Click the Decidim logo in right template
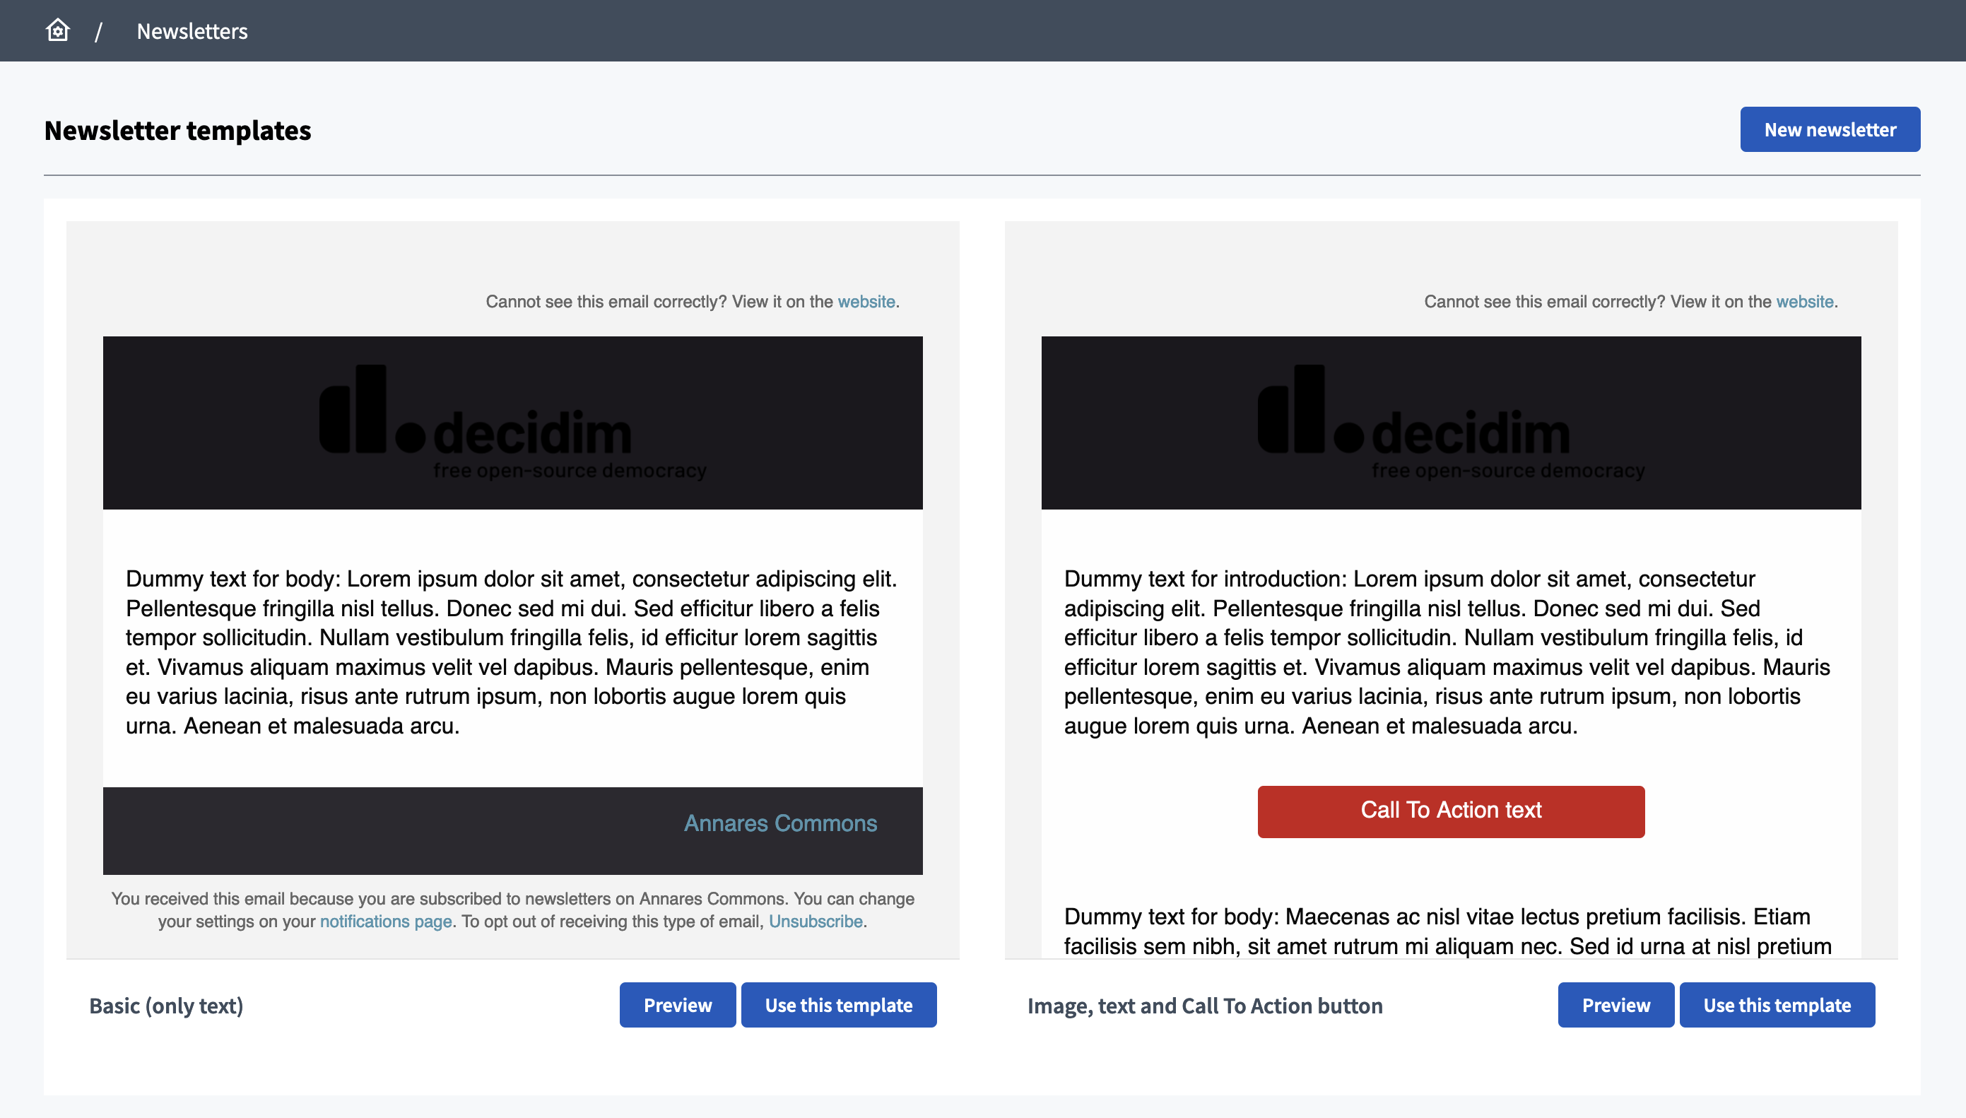The height and width of the screenshot is (1118, 1966). click(1452, 421)
